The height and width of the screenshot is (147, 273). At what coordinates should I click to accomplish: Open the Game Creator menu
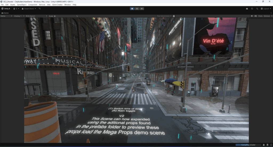coord(57,5)
